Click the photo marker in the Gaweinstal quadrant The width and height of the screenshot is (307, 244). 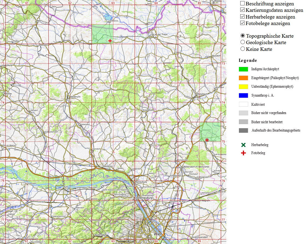tap(207, 140)
